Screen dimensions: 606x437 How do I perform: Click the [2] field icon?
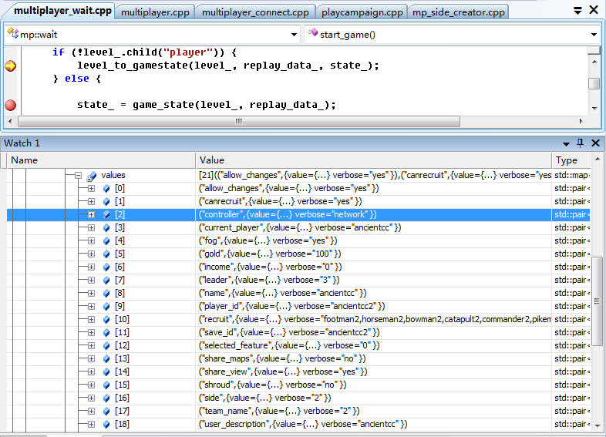[106, 215]
